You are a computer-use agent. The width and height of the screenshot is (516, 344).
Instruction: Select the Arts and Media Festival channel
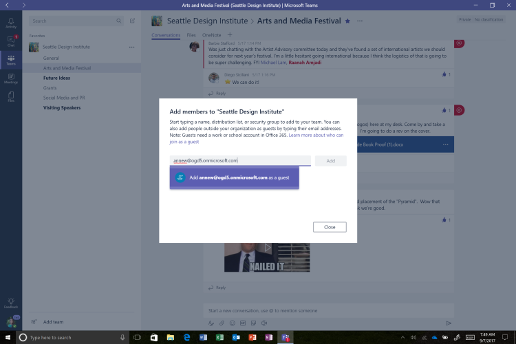[82, 68]
